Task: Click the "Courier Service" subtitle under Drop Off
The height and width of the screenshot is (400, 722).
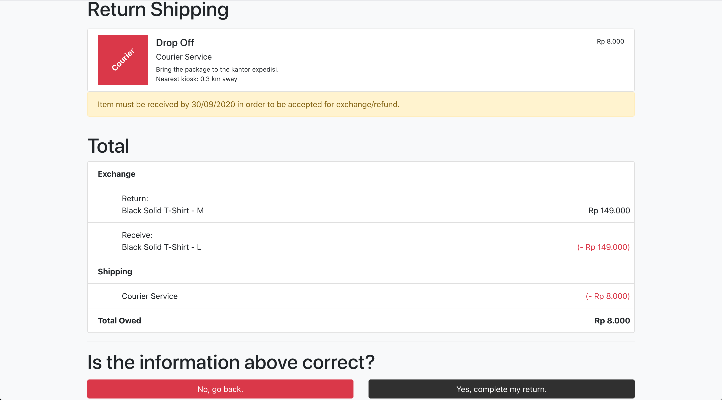Action: [x=184, y=57]
